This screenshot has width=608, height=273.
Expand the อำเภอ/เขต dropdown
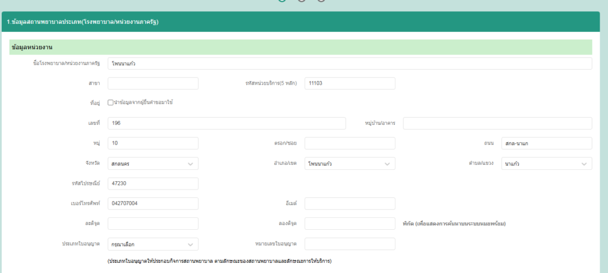click(x=350, y=163)
